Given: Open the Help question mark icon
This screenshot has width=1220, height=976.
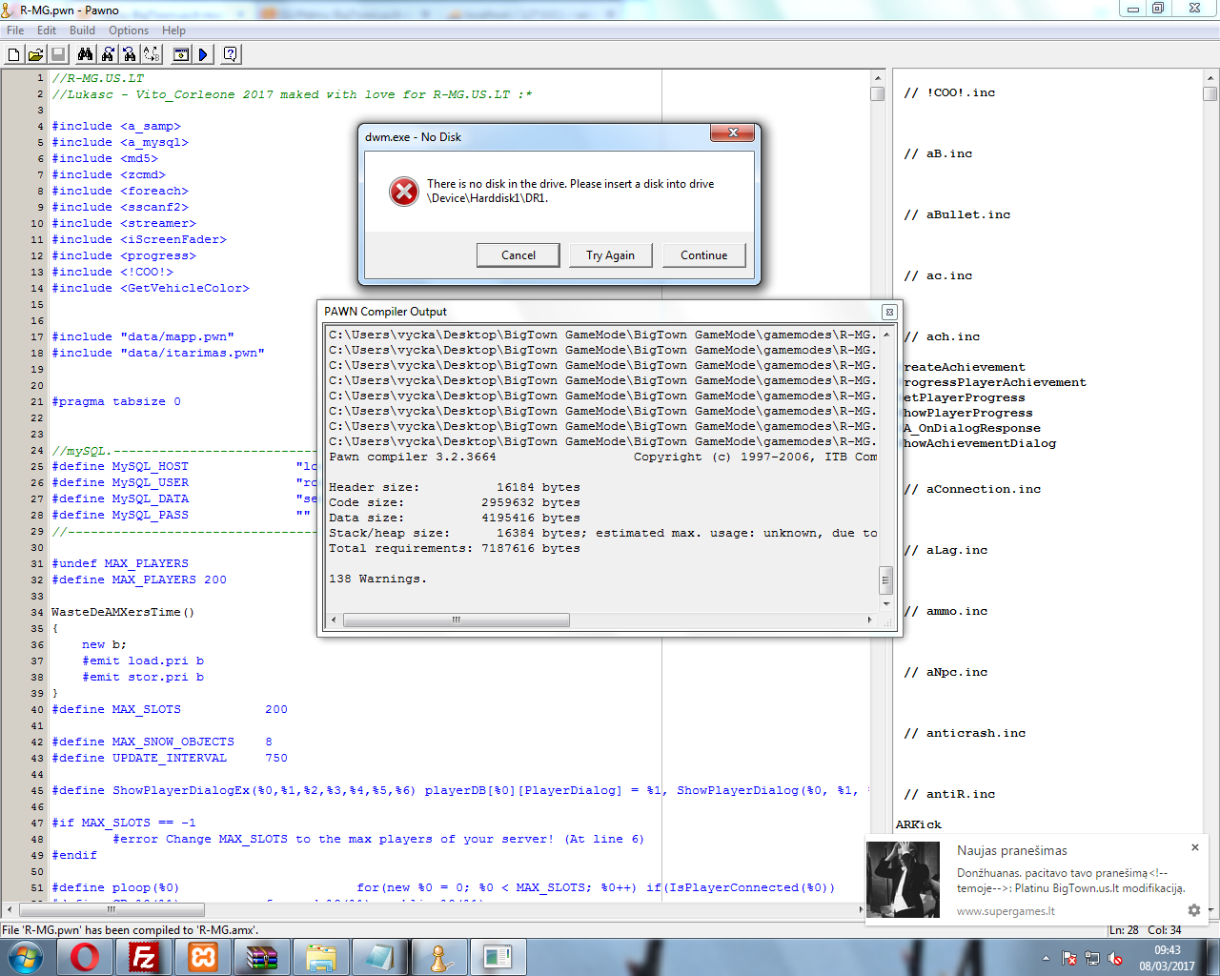Looking at the screenshot, I should point(231,55).
